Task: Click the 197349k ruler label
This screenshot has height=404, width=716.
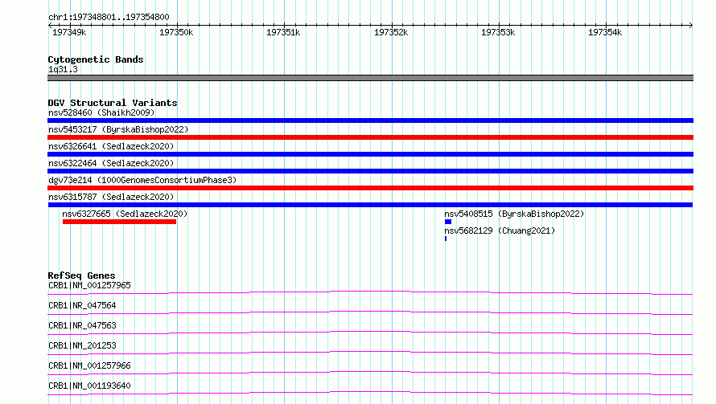Action: tap(69, 32)
